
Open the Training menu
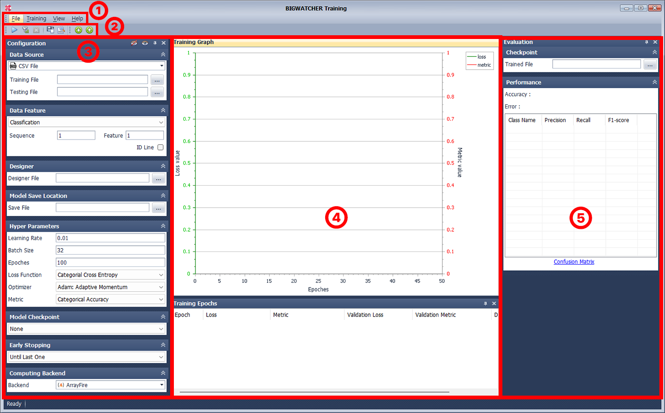point(36,19)
